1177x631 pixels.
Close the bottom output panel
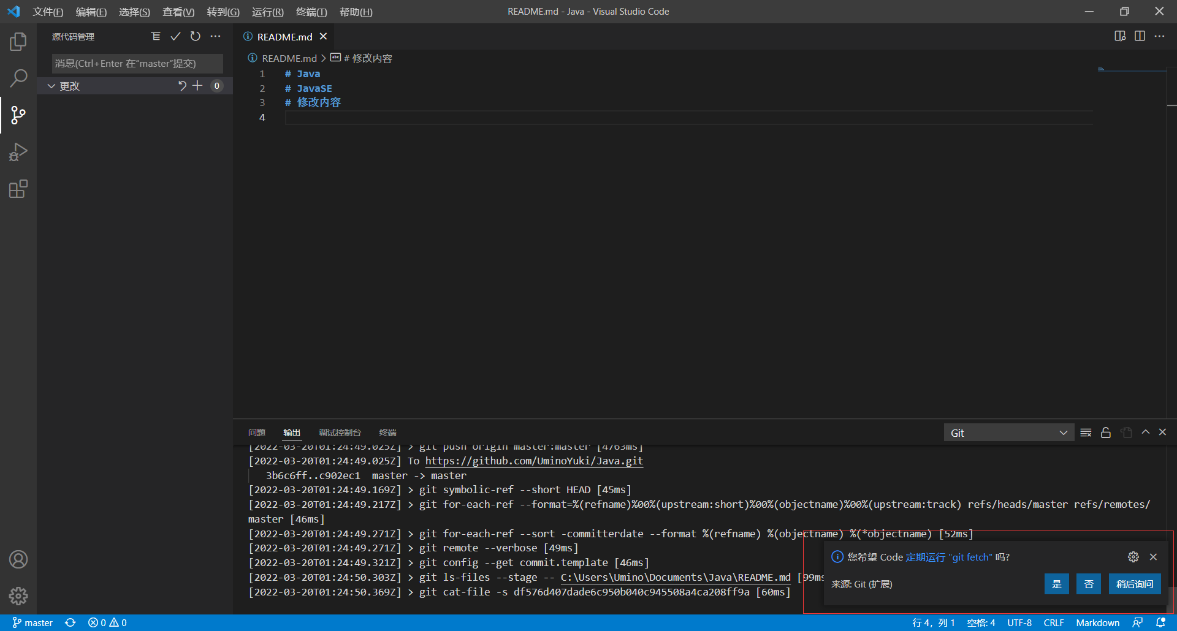pyautogui.click(x=1162, y=433)
